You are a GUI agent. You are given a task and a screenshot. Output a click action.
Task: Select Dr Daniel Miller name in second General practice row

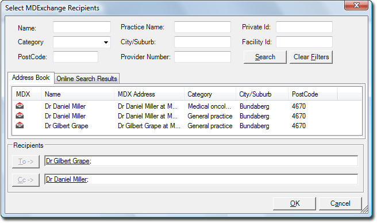click(65, 116)
